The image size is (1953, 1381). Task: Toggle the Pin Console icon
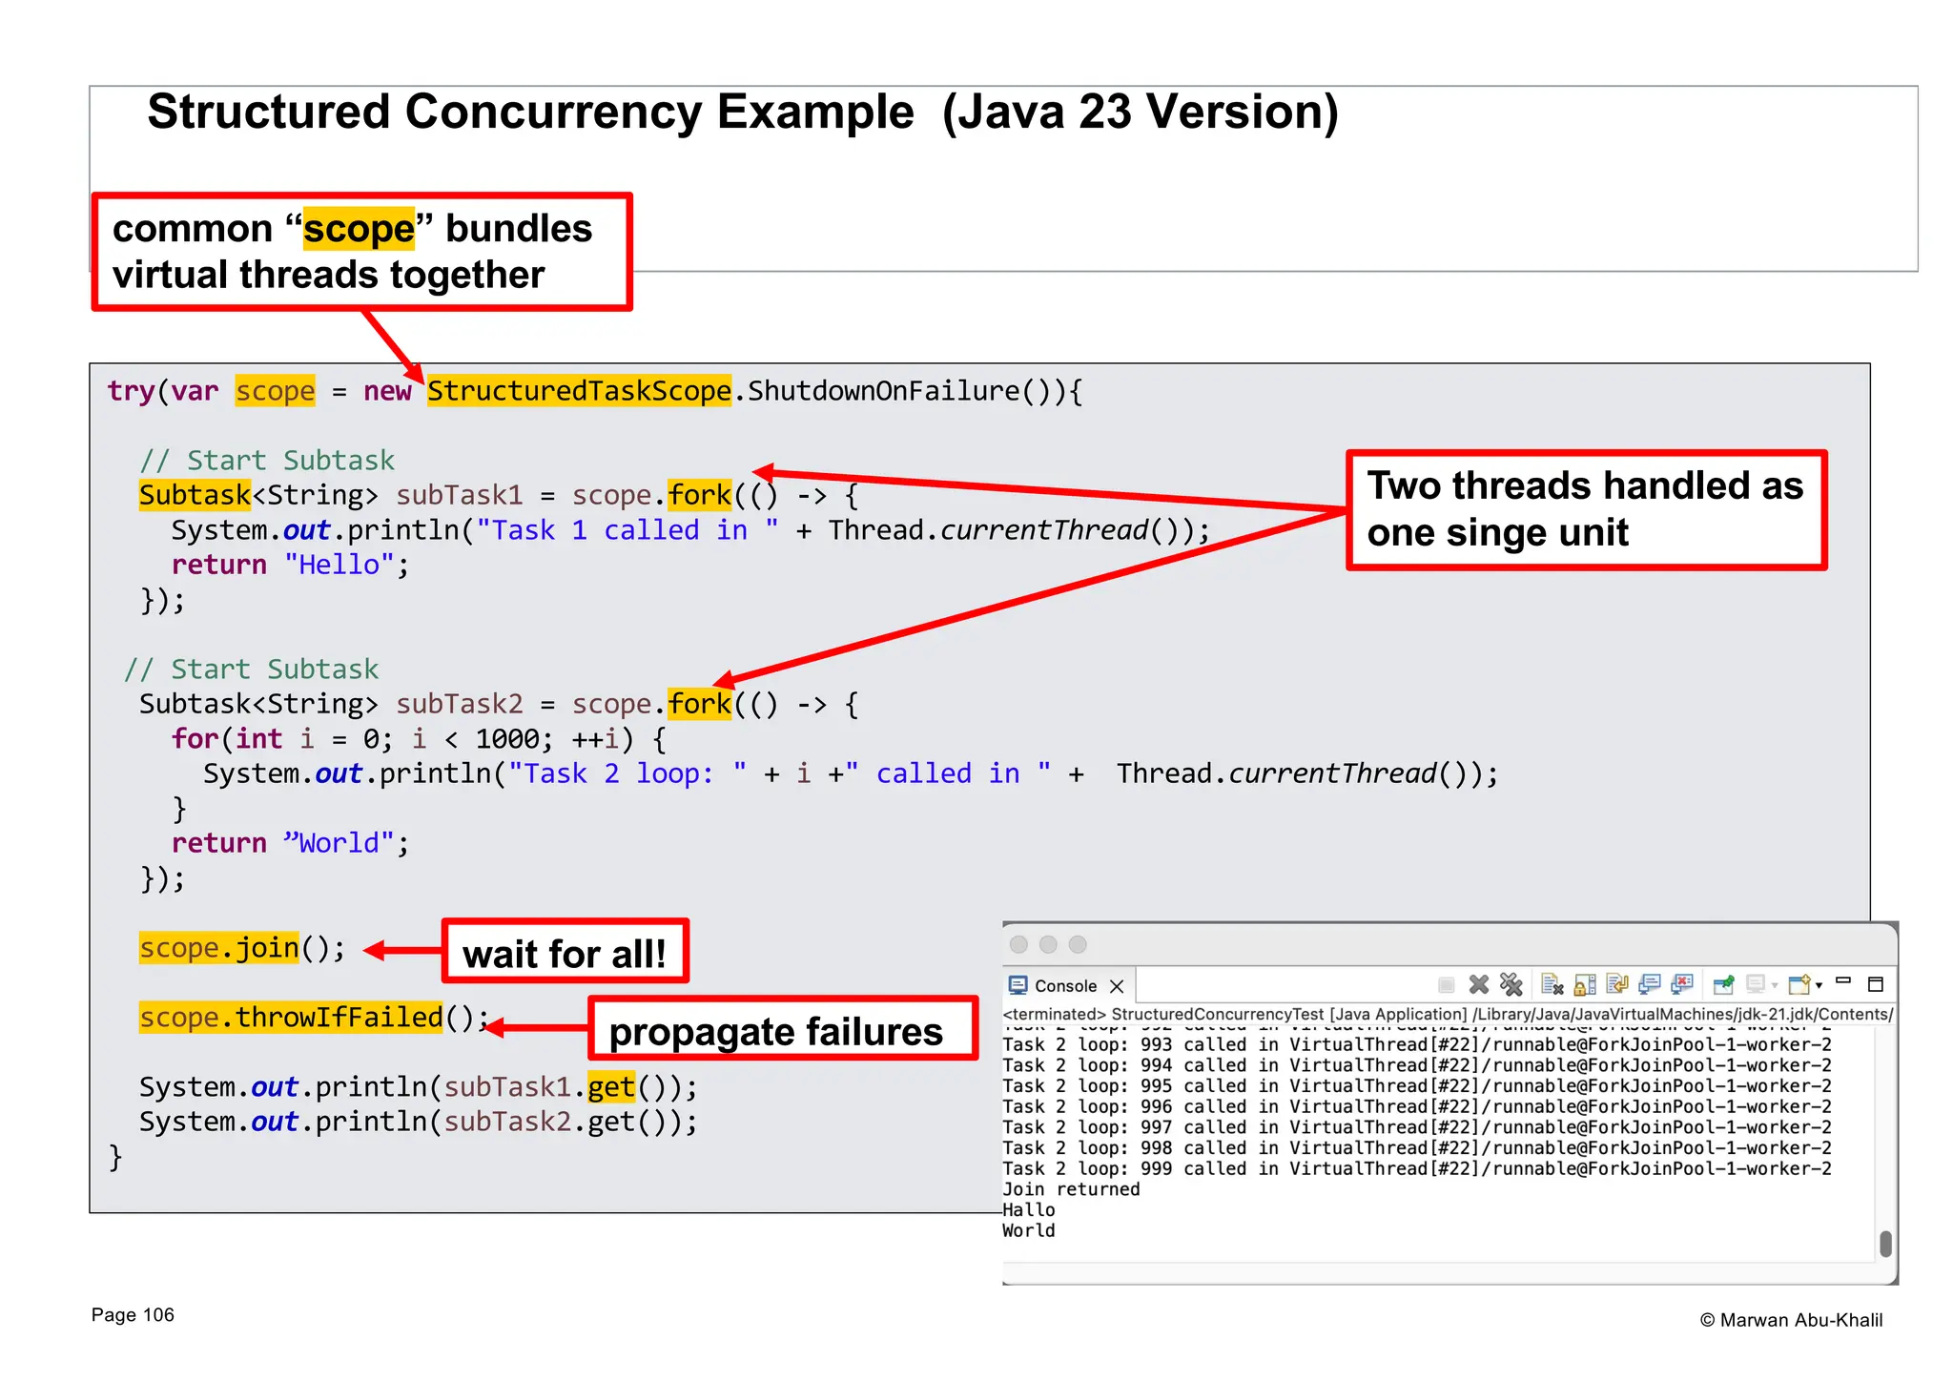[1723, 984]
